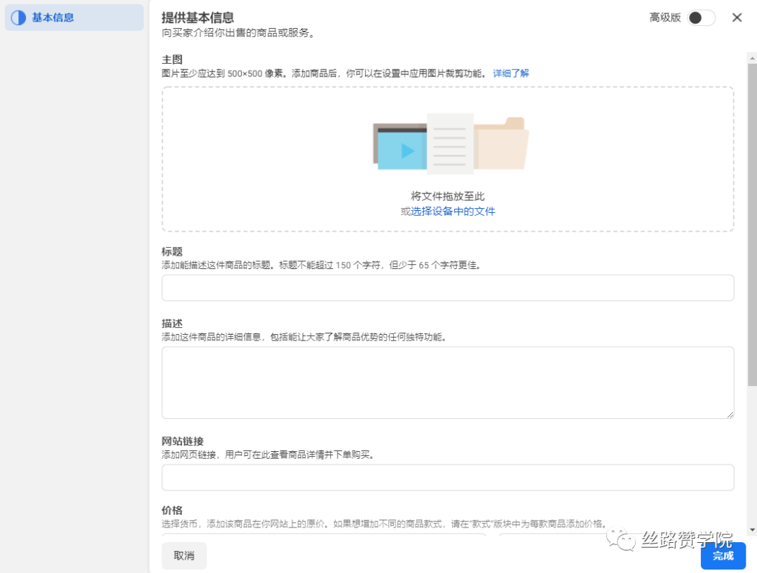This screenshot has width=757, height=573.
Task: Click the 标题 title input field
Action: [448, 287]
